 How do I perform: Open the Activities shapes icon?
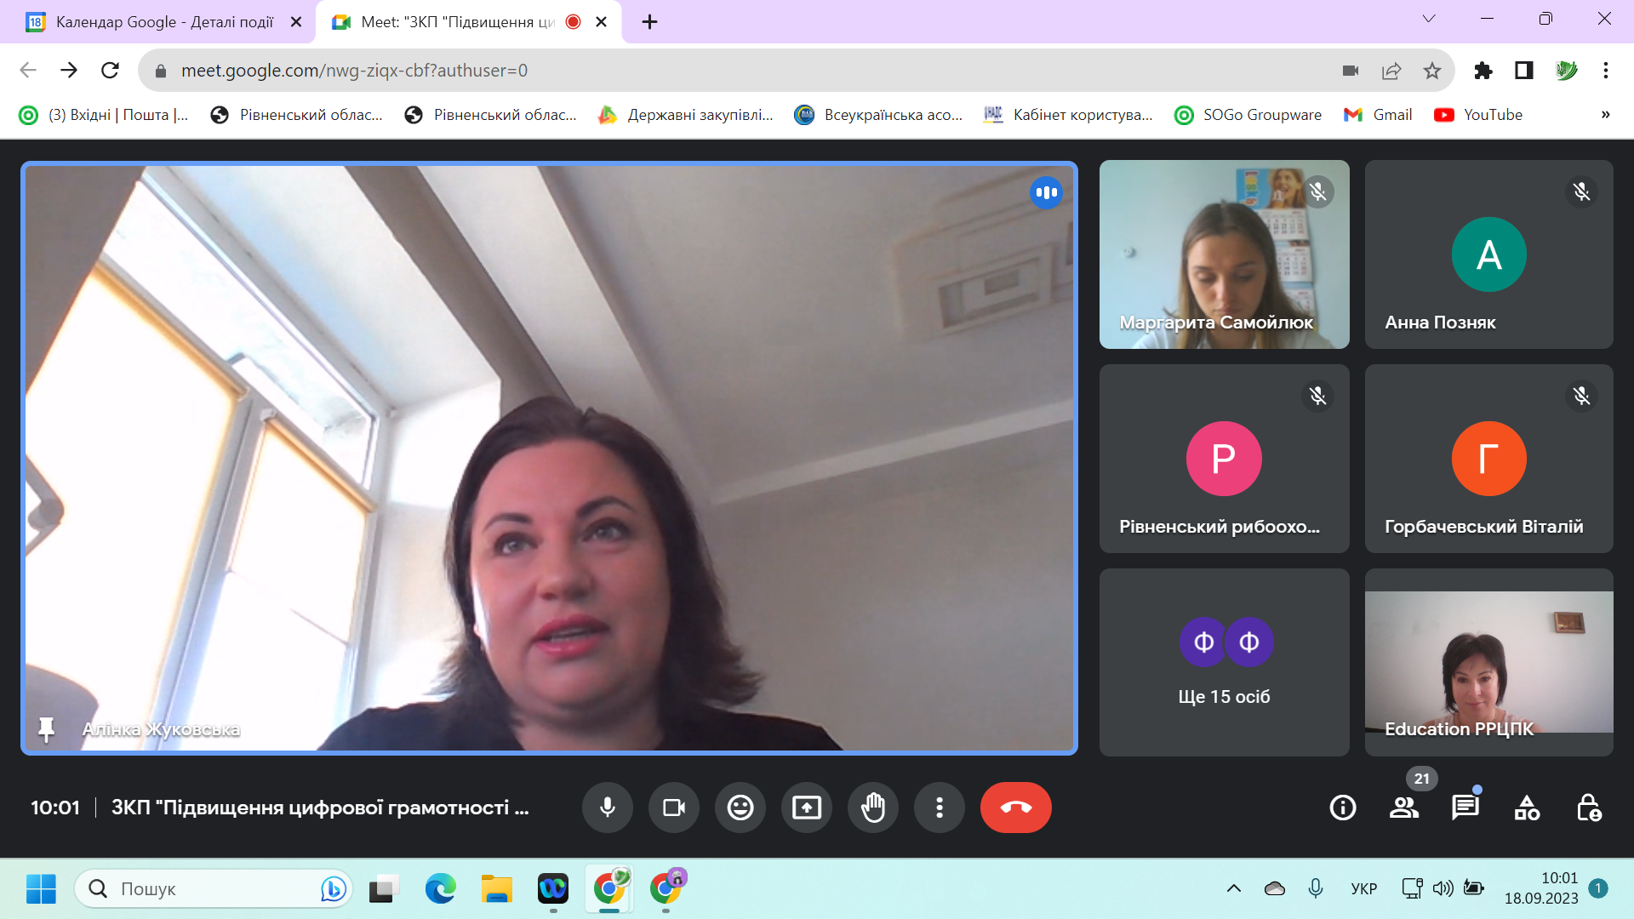[x=1527, y=808]
